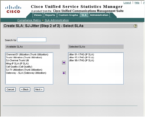The height and width of the screenshot is (117, 145).
Task: Select Gateway - SLA (Gateway Utilization)
Action: pyautogui.click(x=26, y=73)
